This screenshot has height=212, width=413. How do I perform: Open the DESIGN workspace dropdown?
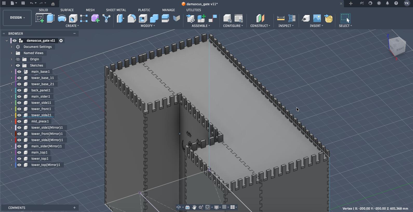pyautogui.click(x=17, y=18)
